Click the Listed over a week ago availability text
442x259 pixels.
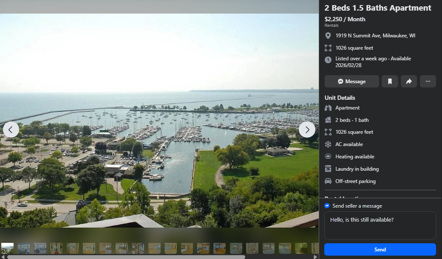coord(373,62)
